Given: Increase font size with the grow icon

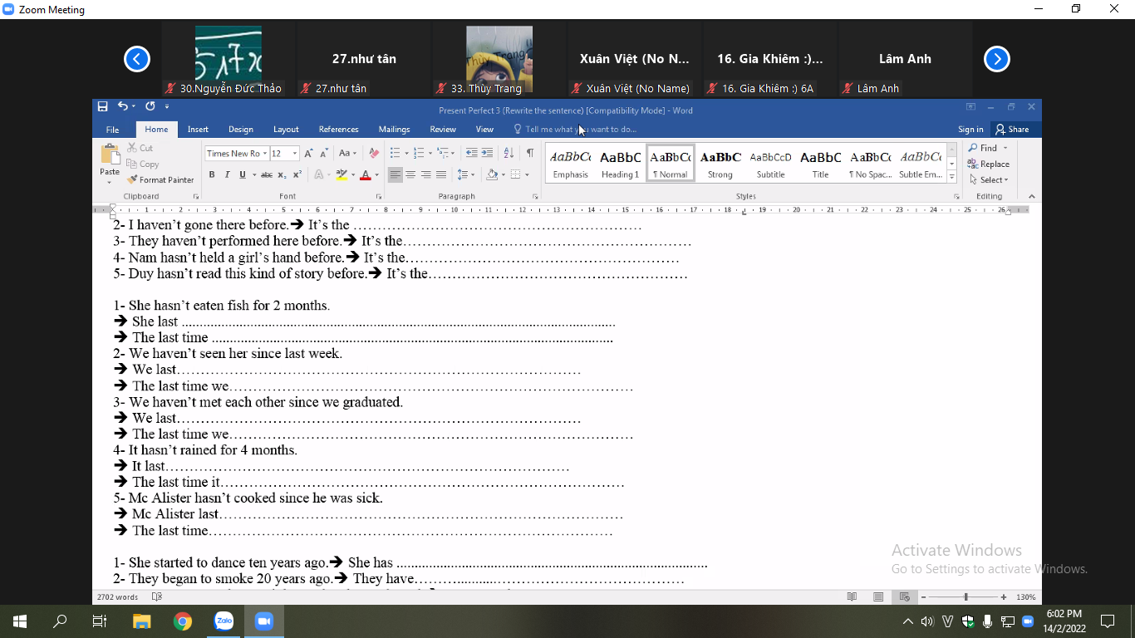Looking at the screenshot, I should [x=308, y=153].
